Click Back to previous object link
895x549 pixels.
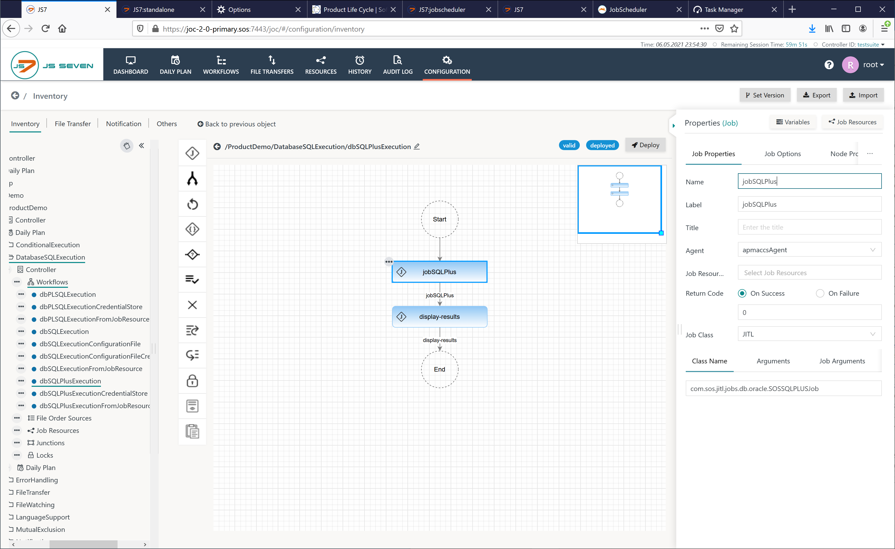(236, 124)
